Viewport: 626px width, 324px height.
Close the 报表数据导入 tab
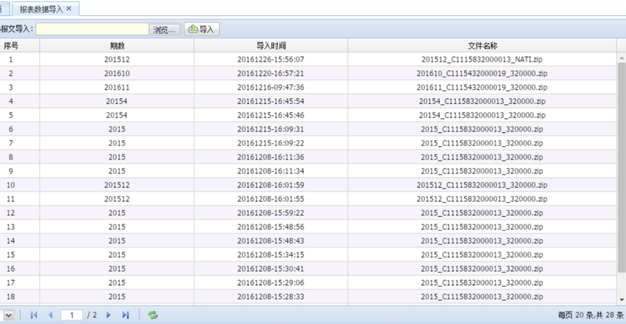coord(69,9)
